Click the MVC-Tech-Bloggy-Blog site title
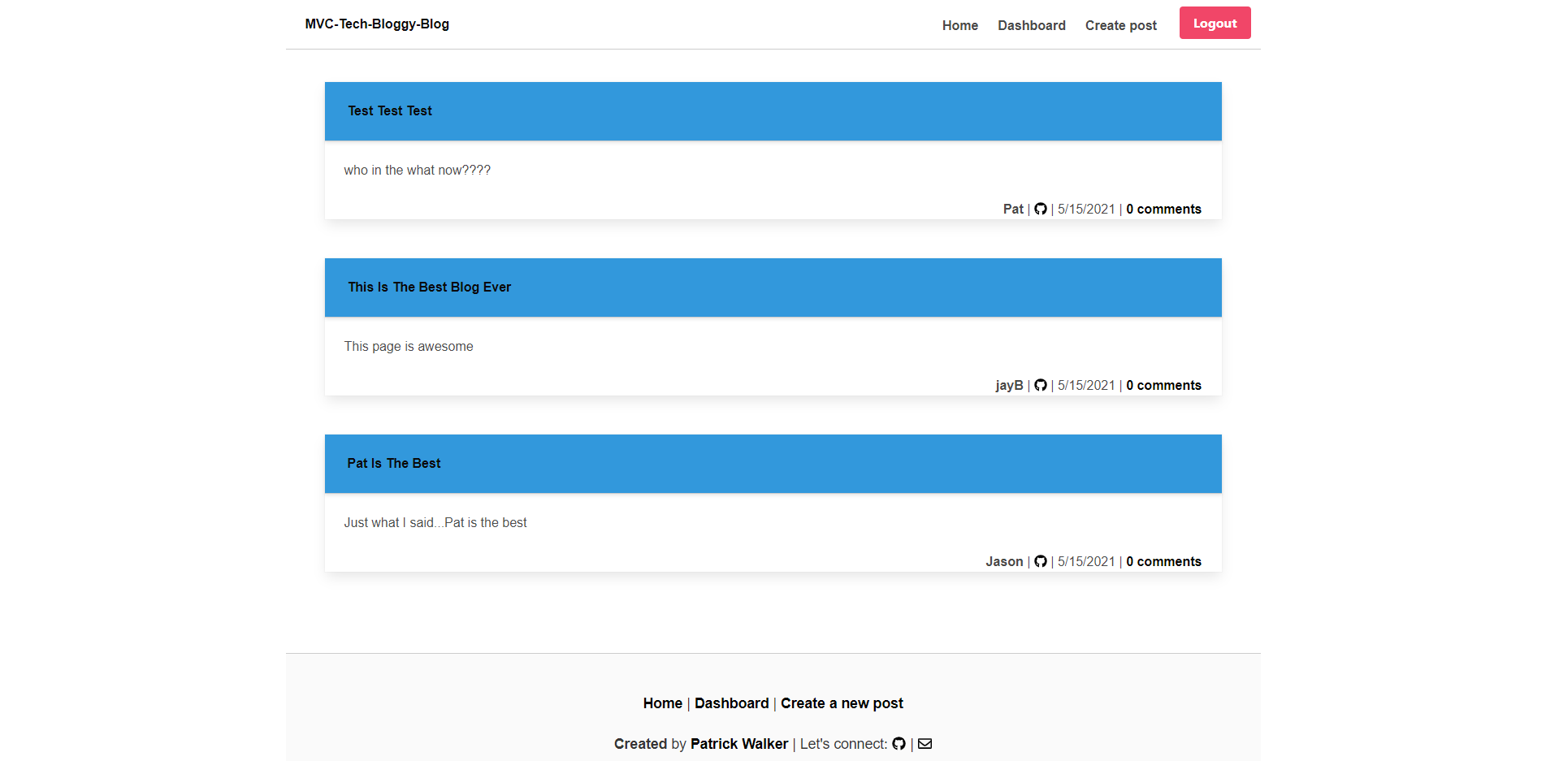The image size is (1546, 761). click(x=377, y=24)
